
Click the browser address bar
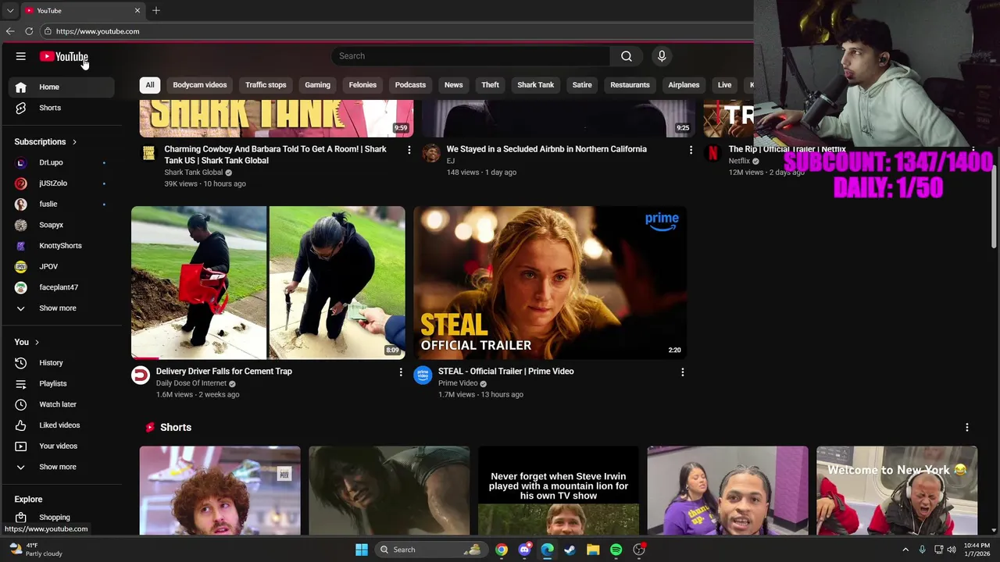click(398, 31)
